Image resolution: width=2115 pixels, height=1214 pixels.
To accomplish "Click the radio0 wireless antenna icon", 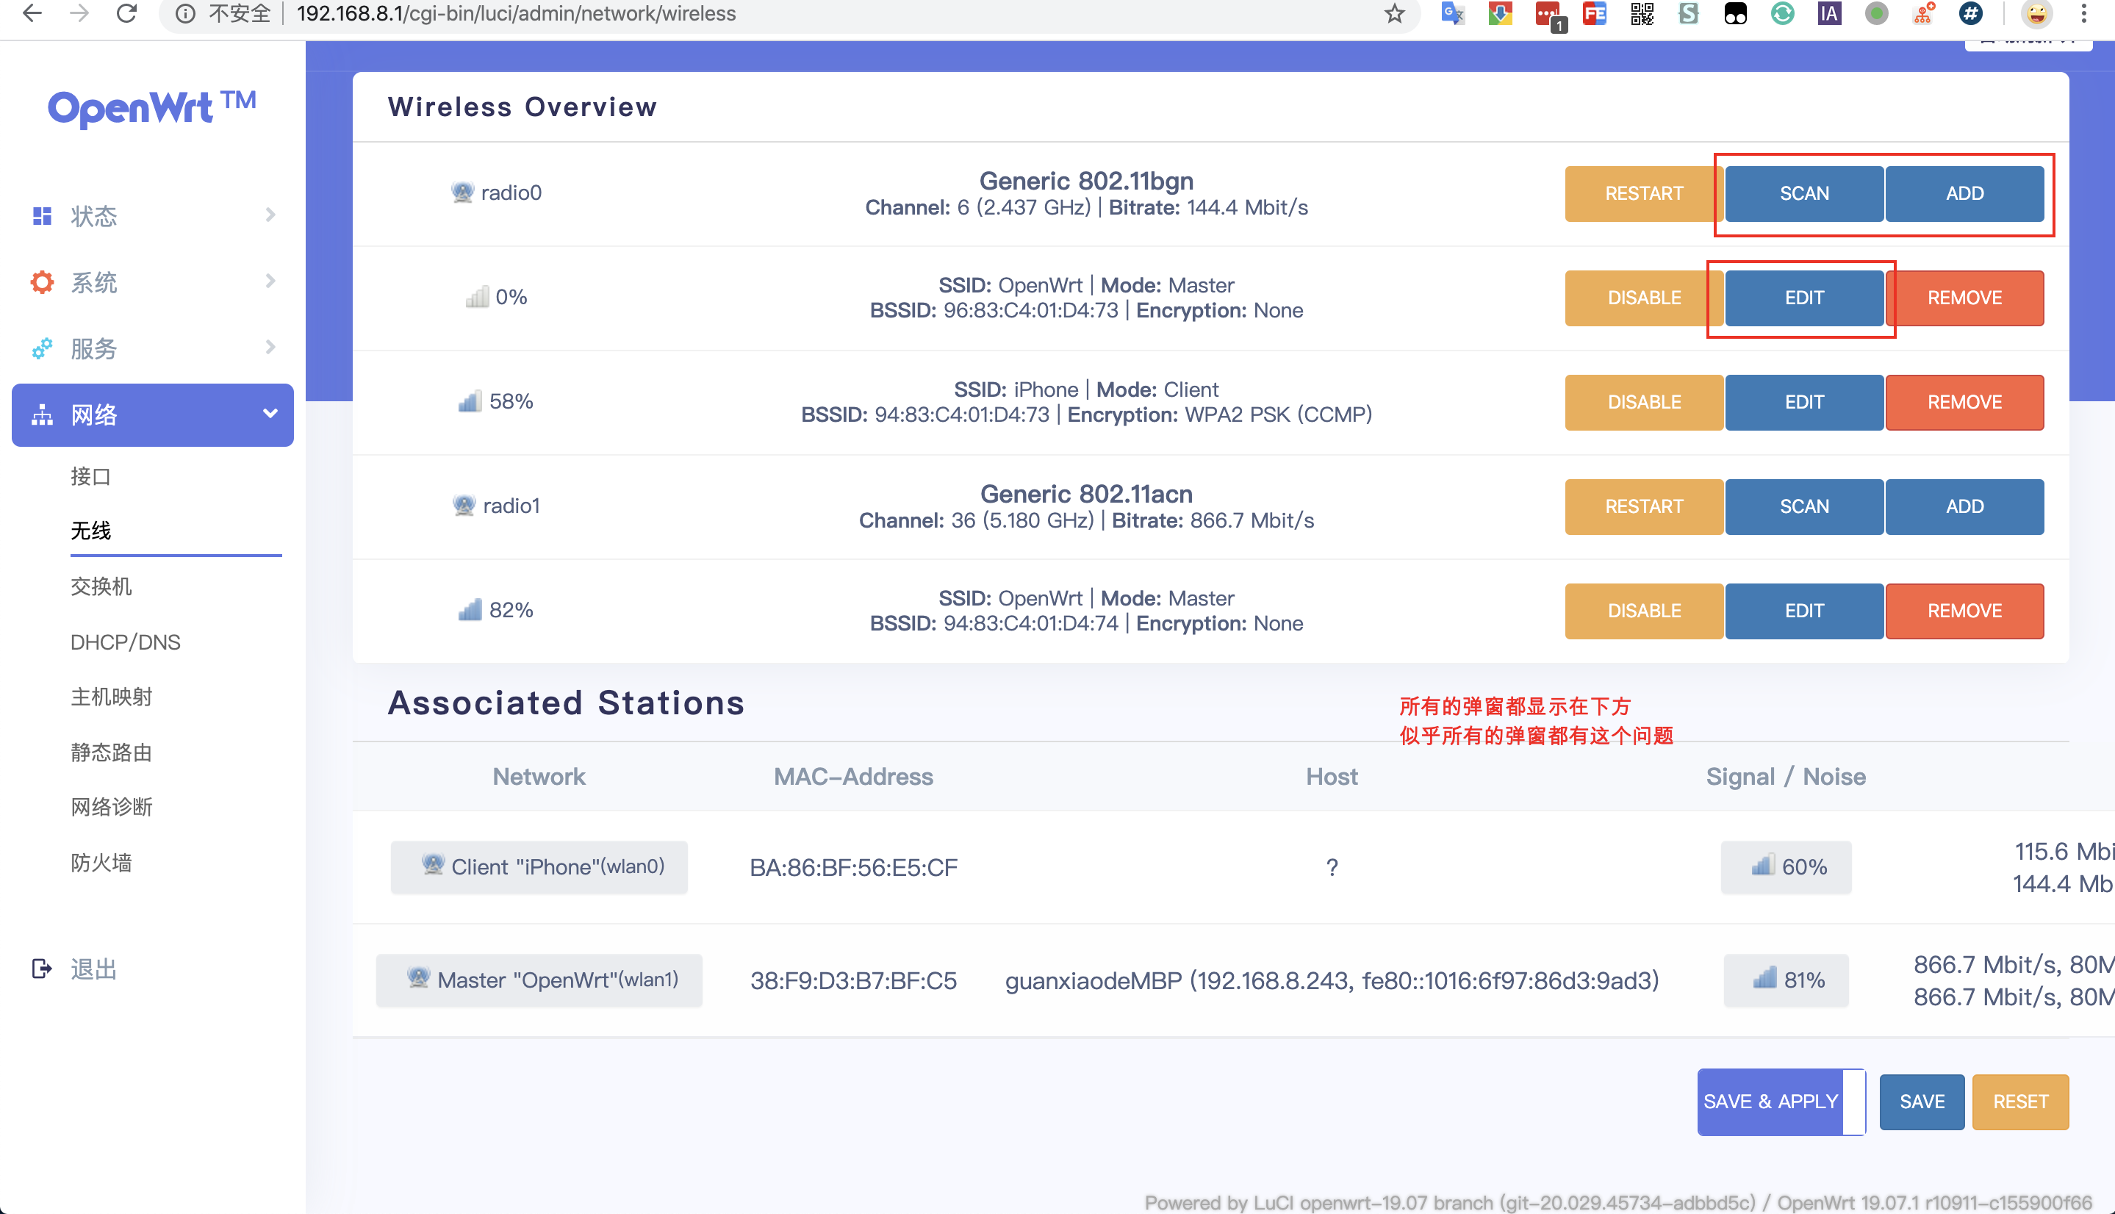I will coord(463,191).
